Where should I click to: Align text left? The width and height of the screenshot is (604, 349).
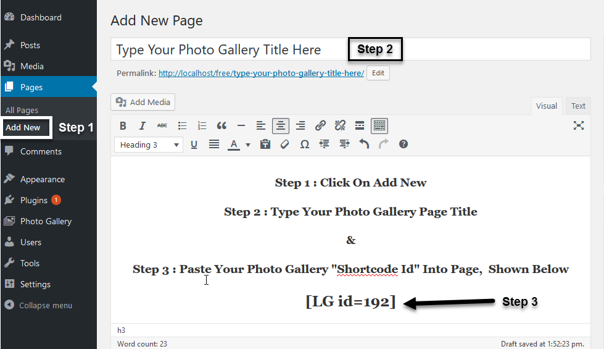(261, 126)
